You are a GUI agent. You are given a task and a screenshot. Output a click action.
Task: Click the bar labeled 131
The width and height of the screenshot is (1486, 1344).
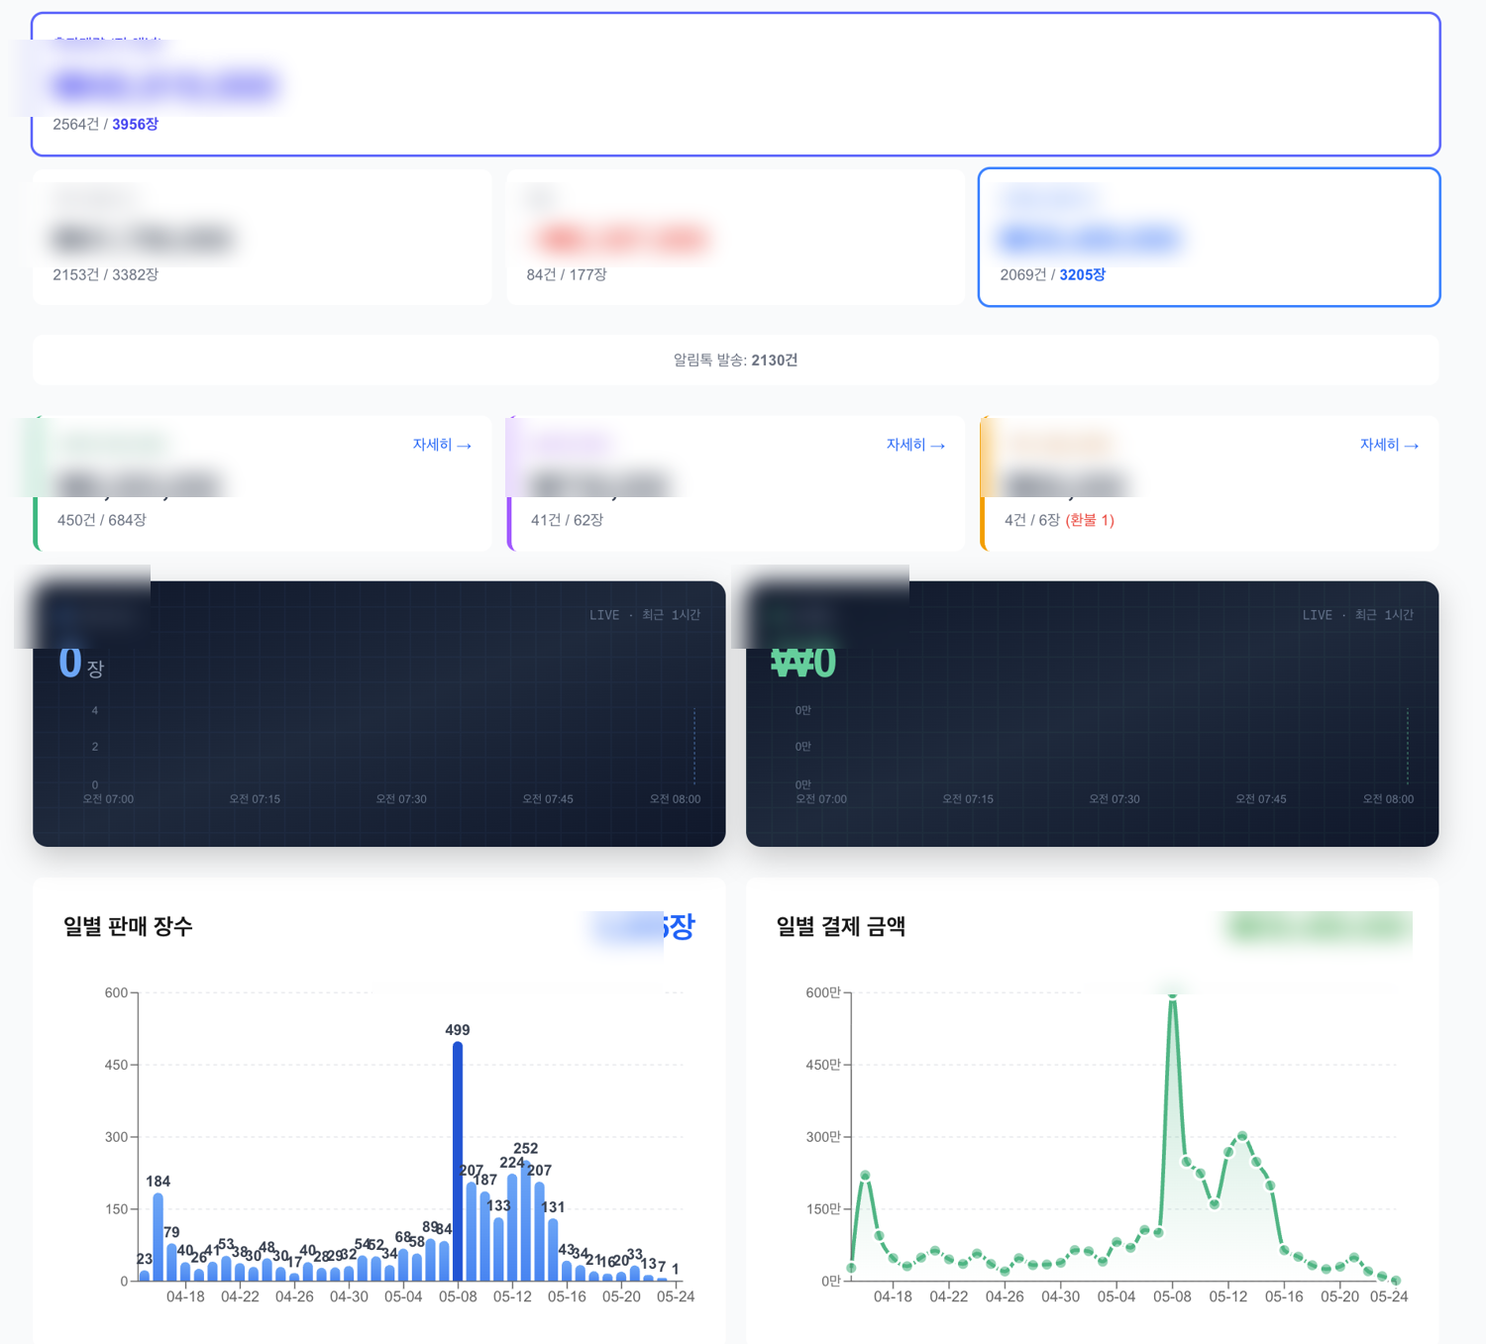point(553,1249)
